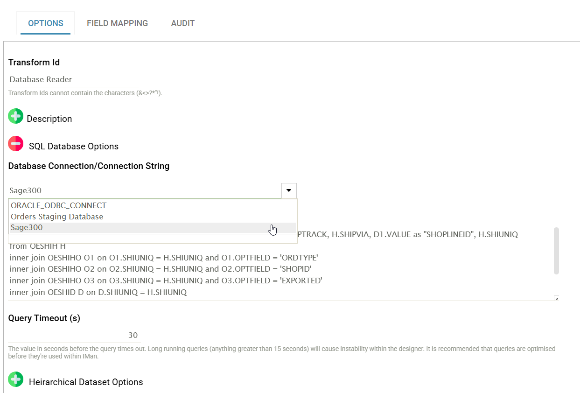Click the Heirarchical Dataset Options label

[x=86, y=382]
